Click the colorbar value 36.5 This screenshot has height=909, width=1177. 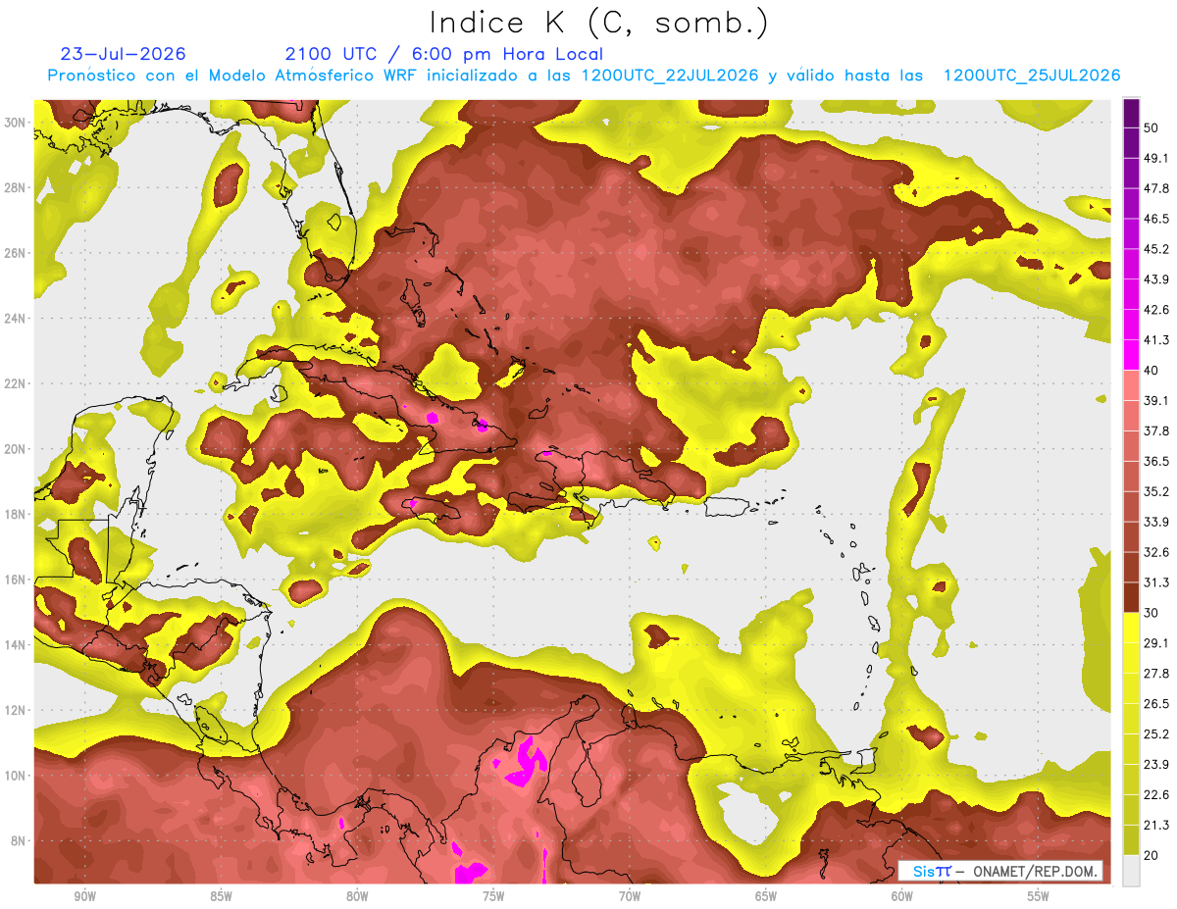coord(1155,461)
